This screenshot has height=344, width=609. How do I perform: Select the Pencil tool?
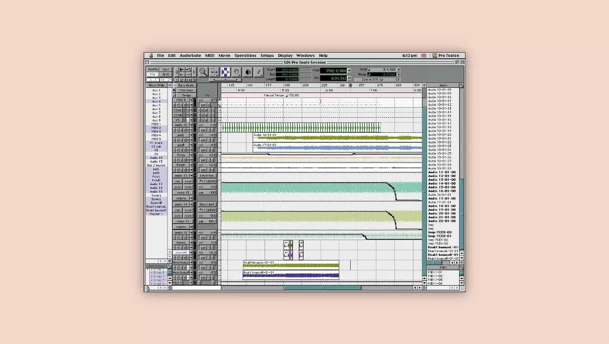pyautogui.click(x=259, y=72)
